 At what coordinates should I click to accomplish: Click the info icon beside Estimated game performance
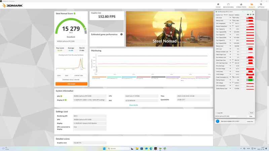[121, 35]
